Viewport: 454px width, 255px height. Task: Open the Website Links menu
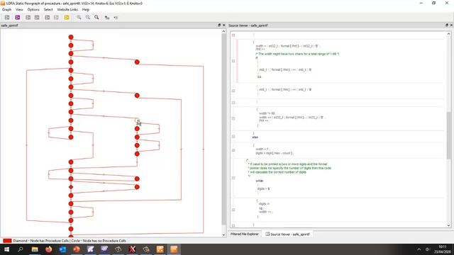(x=67, y=9)
